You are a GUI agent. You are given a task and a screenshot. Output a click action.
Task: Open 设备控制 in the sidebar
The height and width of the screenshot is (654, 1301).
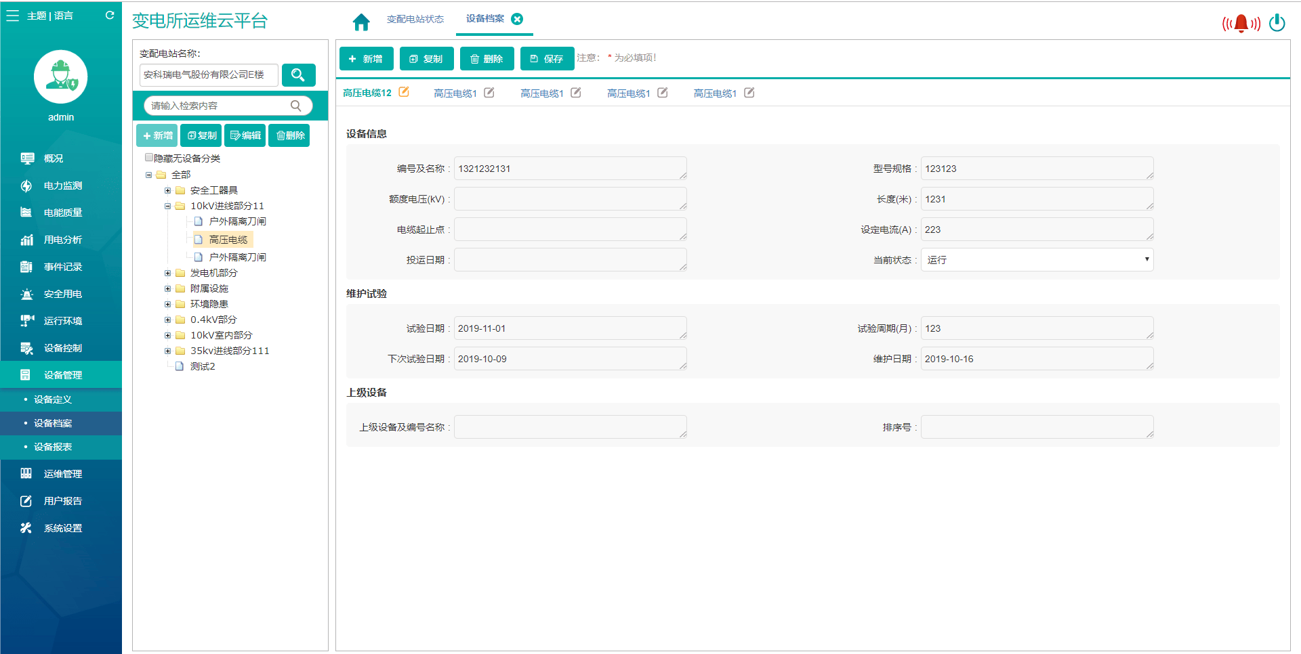coord(61,348)
